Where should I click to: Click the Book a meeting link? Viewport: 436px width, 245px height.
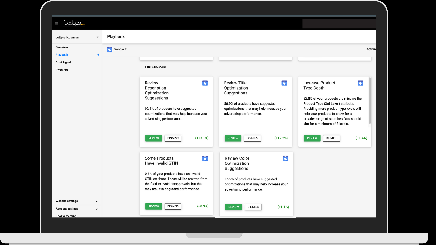(x=66, y=216)
